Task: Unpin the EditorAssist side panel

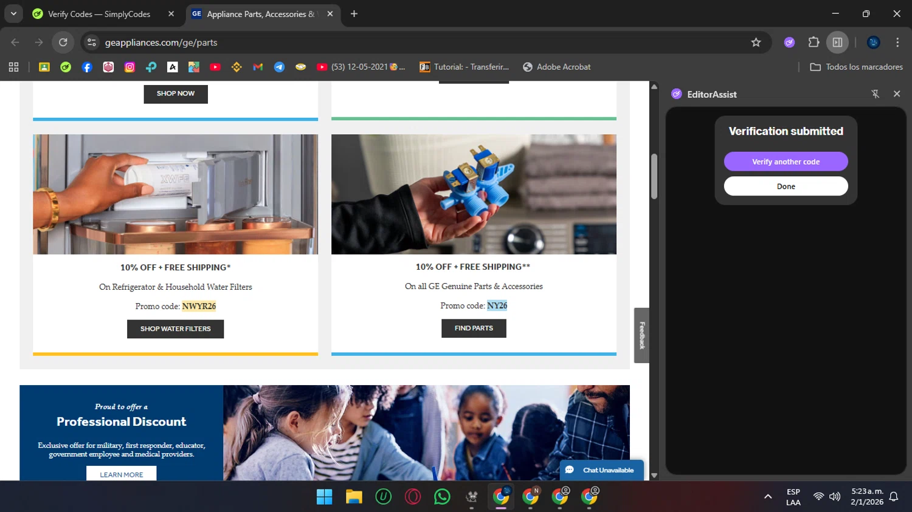Action: click(876, 94)
